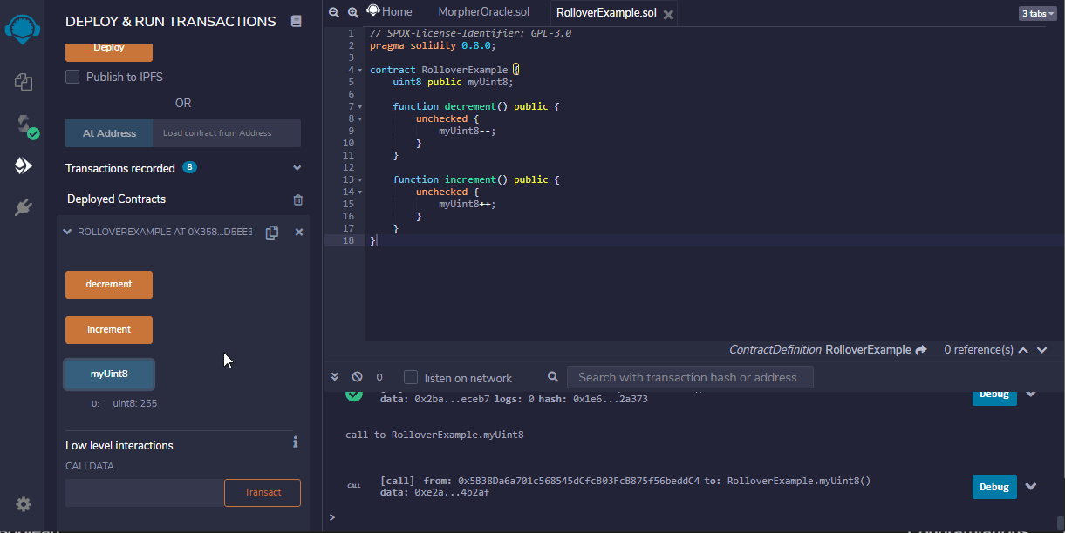1065x533 pixels.
Task: Expand the myUint8 call log details
Action: (x=1030, y=487)
